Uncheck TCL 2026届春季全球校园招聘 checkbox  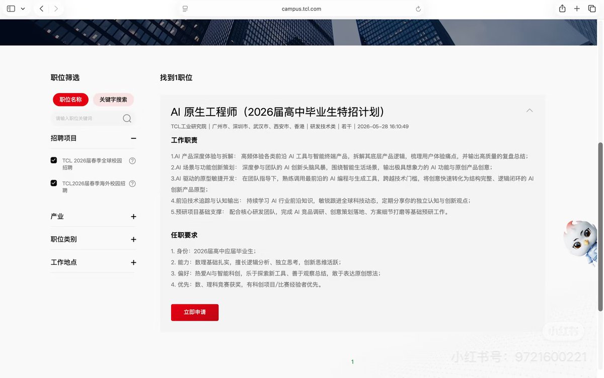click(54, 160)
